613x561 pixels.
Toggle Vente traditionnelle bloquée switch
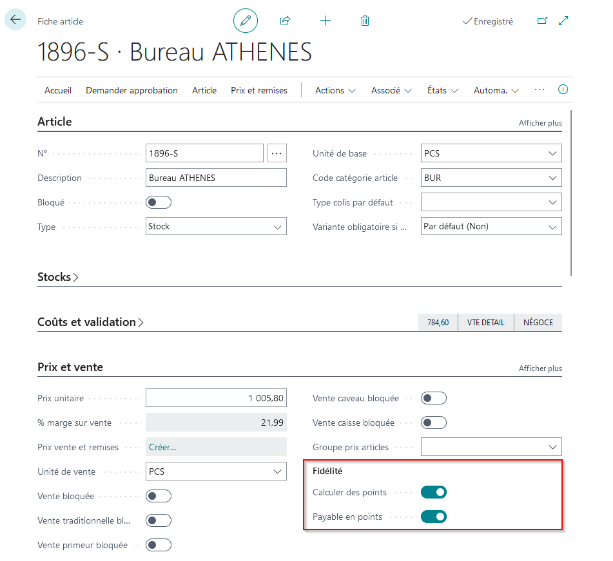pos(159,521)
